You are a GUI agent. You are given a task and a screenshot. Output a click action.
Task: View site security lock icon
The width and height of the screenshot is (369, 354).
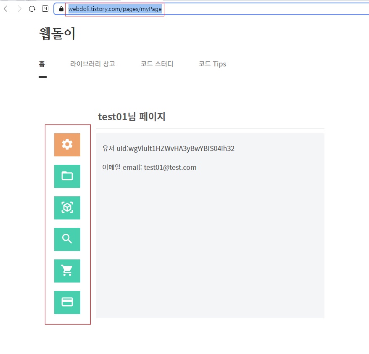[x=61, y=9]
